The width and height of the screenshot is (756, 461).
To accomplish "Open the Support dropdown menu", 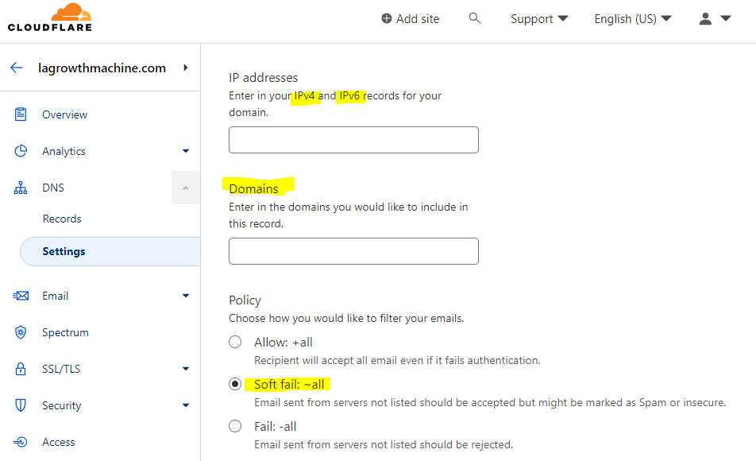I will point(539,19).
